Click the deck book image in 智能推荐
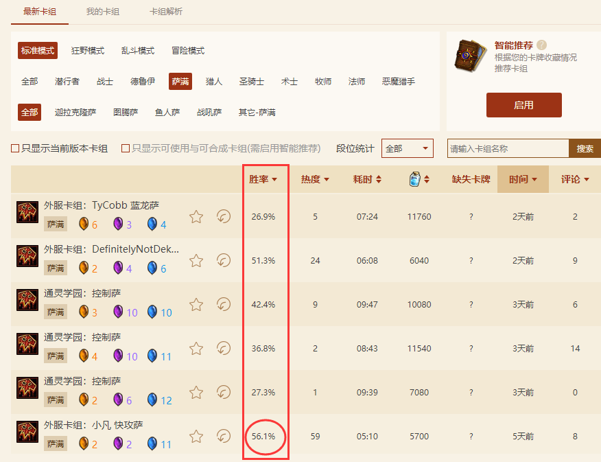 (x=470, y=56)
